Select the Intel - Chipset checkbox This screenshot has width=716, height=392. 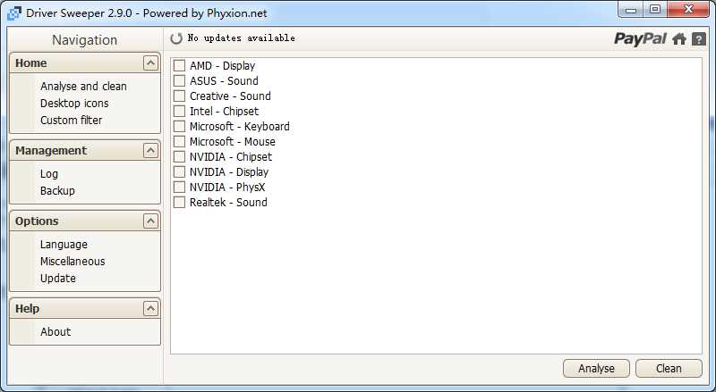tap(179, 112)
